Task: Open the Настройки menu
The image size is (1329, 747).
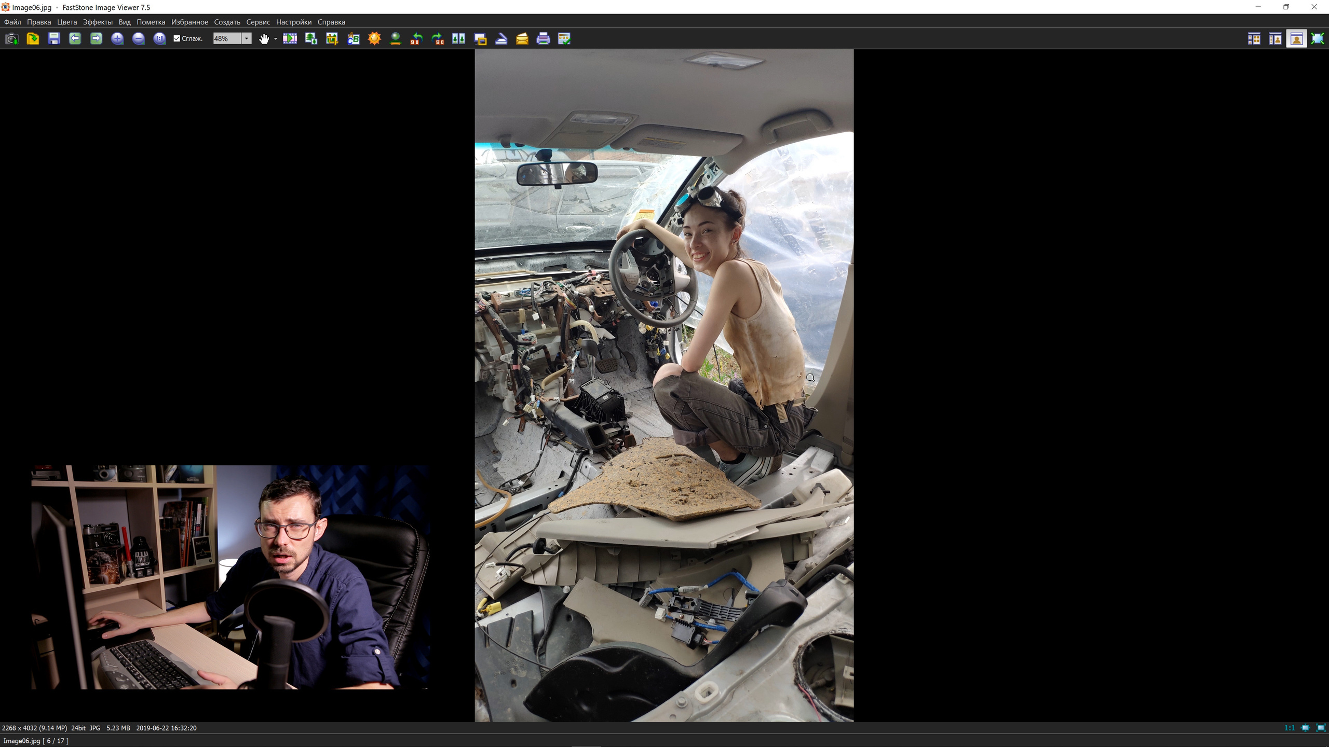Action: (293, 22)
